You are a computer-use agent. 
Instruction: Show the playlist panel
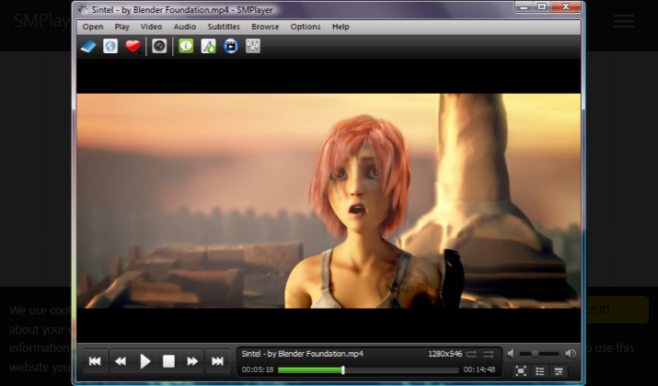540,371
